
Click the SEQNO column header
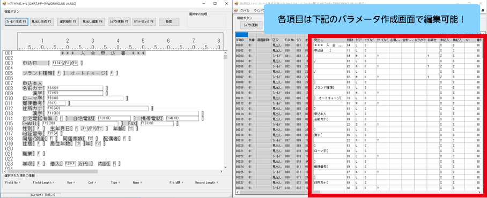click(242, 40)
